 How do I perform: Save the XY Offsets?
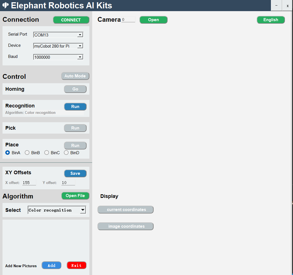click(x=75, y=173)
